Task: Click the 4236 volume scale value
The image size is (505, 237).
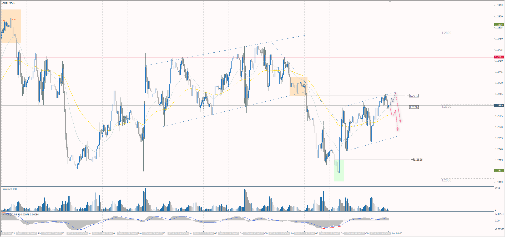Action: click(x=497, y=189)
